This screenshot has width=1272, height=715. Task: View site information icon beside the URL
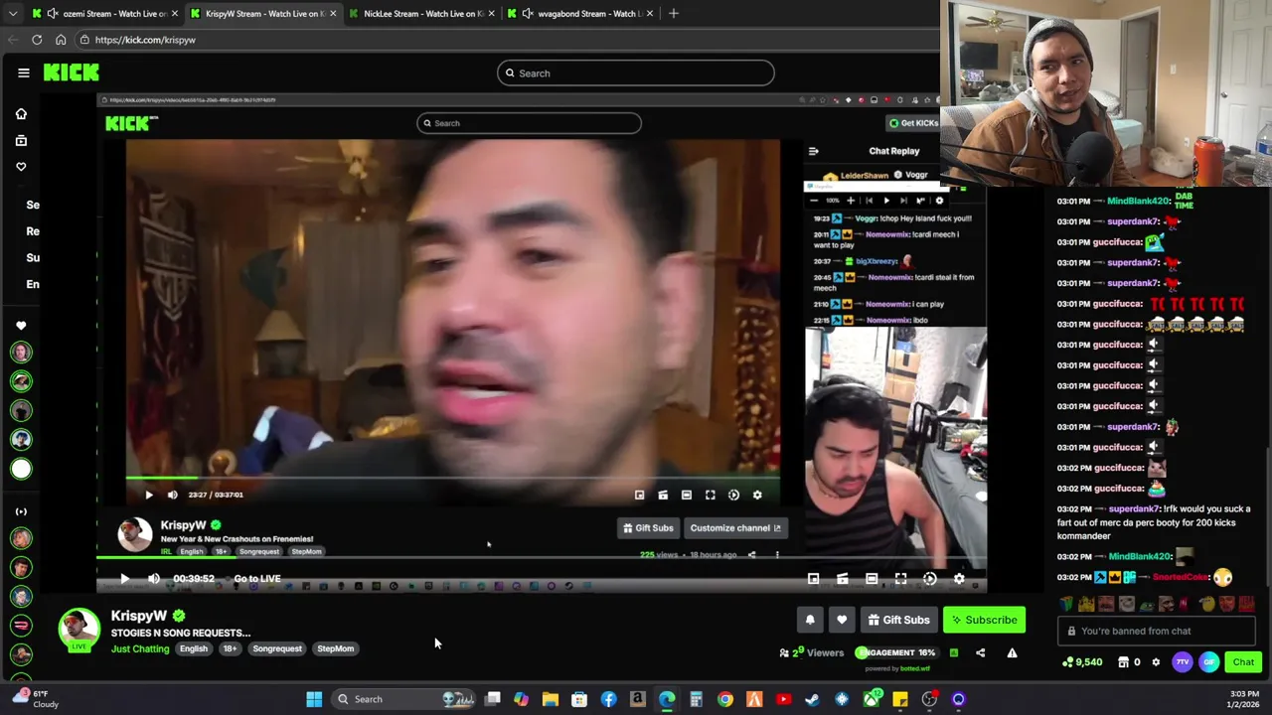(x=85, y=40)
